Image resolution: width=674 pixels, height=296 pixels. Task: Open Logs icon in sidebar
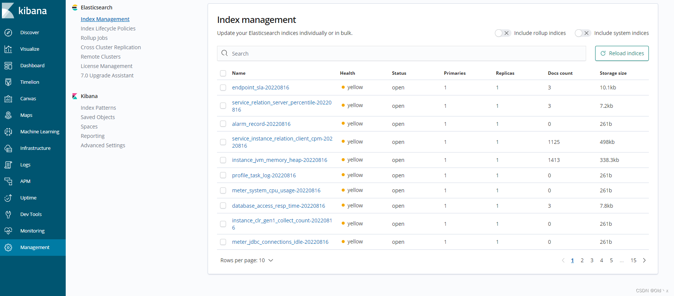click(x=8, y=165)
